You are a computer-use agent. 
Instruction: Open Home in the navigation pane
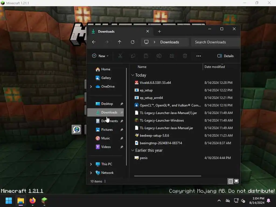tap(105, 69)
